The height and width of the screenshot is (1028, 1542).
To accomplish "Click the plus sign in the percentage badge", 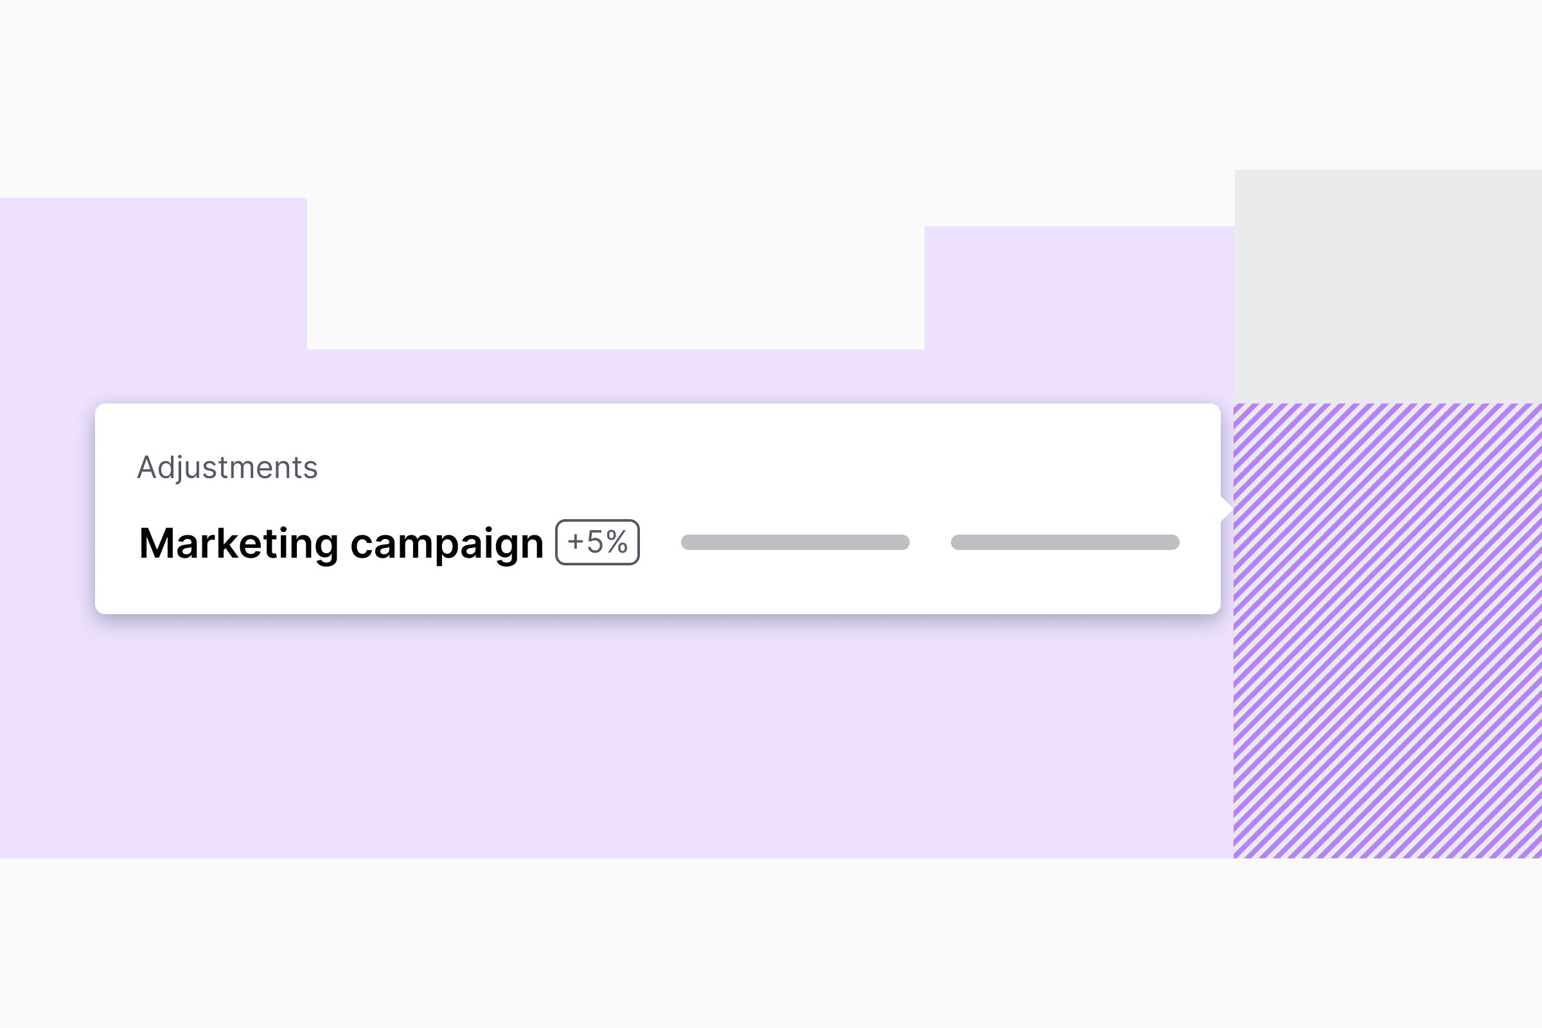I will point(575,542).
